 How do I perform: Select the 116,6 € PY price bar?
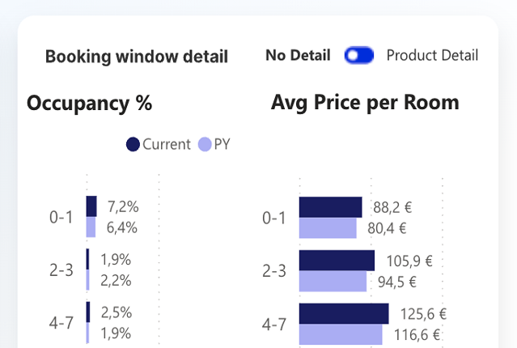click(x=341, y=334)
